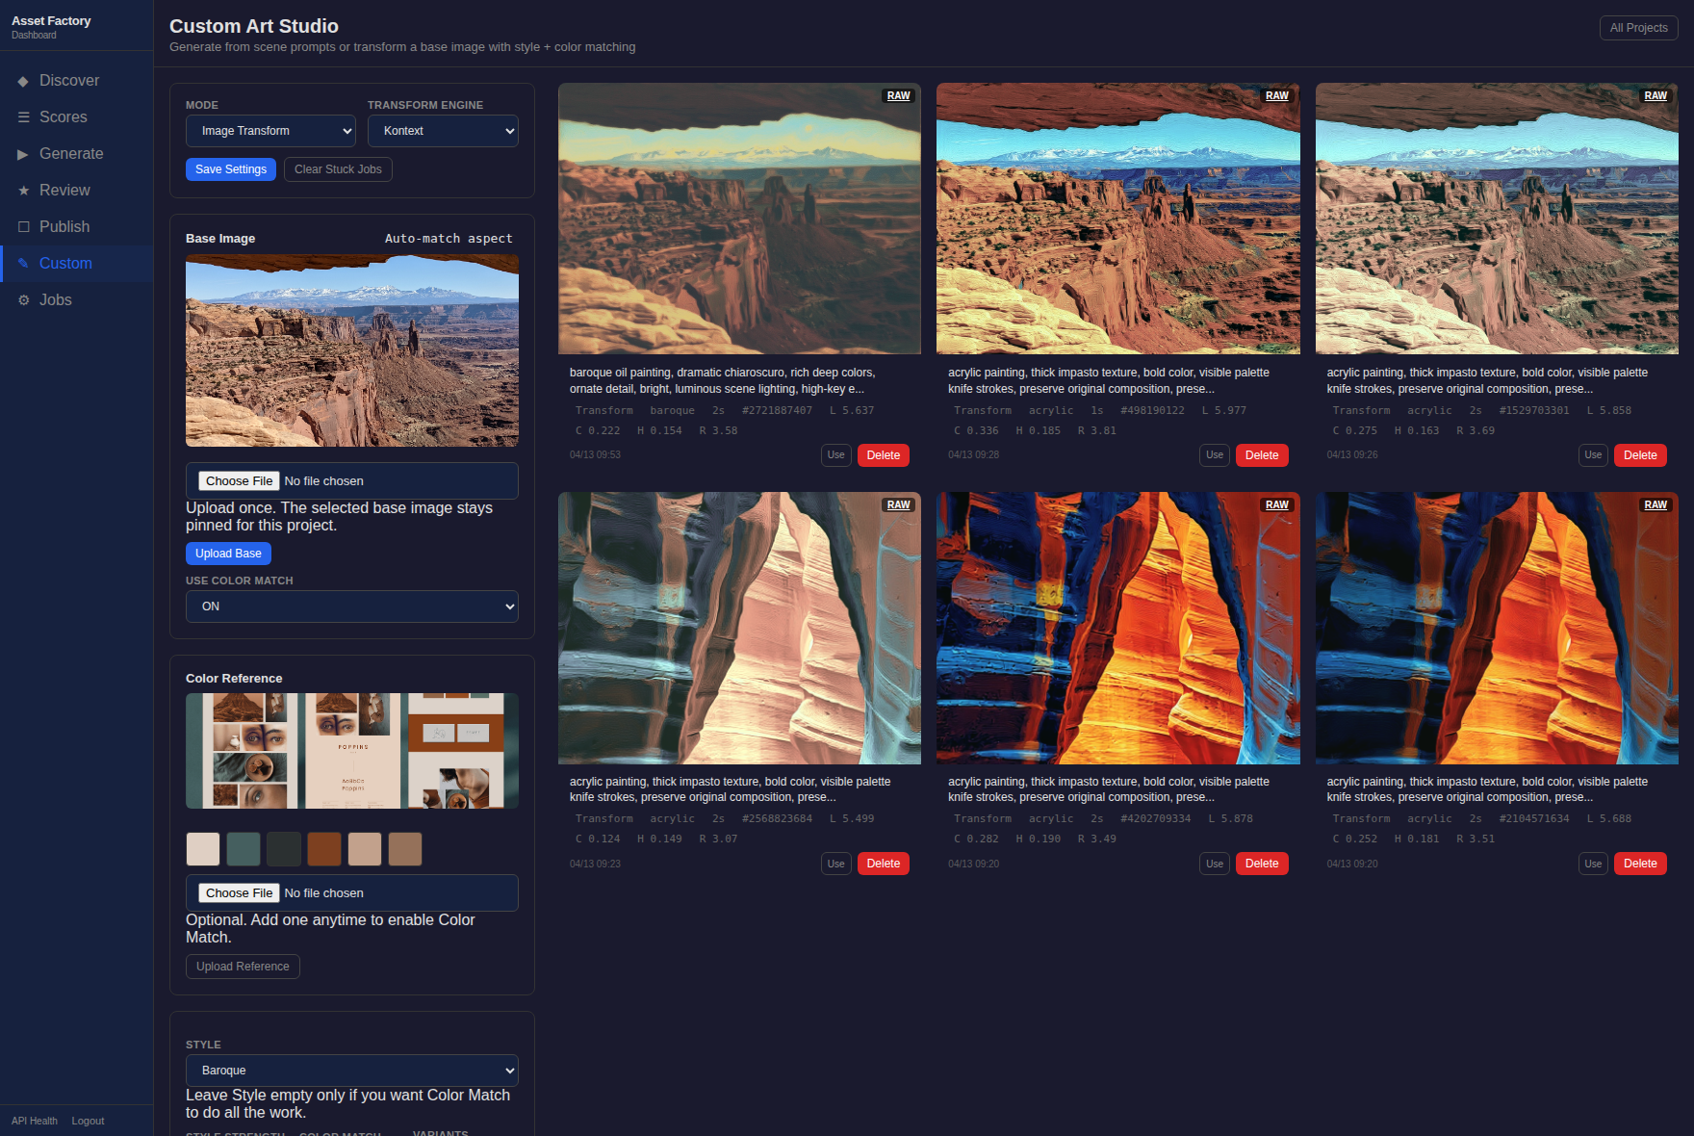Click the Color Reference moodboard thumbnail
This screenshot has width=1694, height=1136.
click(x=352, y=751)
